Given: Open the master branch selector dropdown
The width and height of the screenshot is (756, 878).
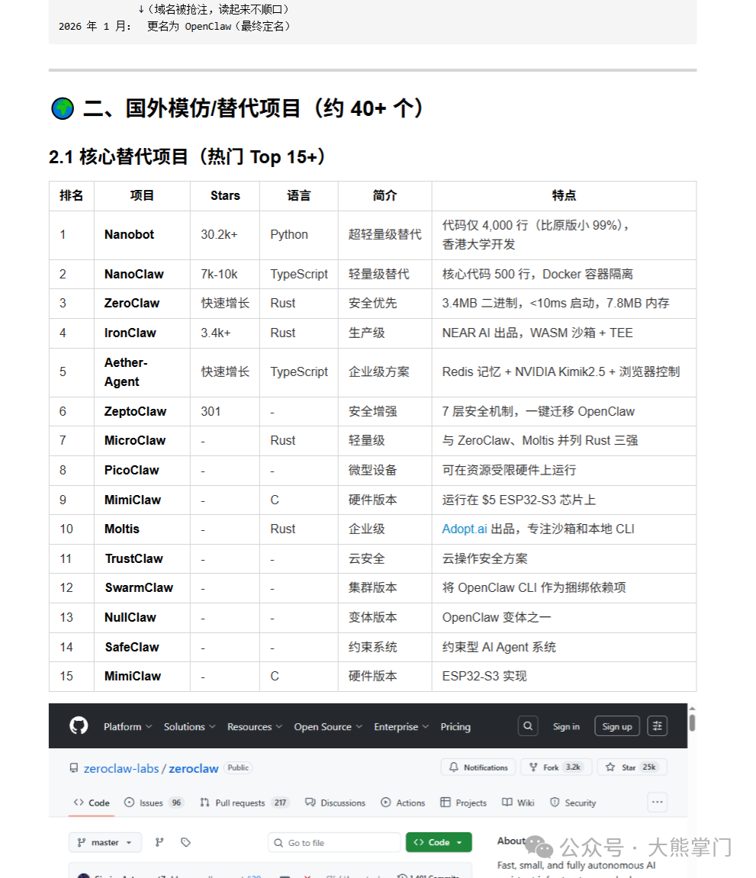Looking at the screenshot, I should click(105, 842).
